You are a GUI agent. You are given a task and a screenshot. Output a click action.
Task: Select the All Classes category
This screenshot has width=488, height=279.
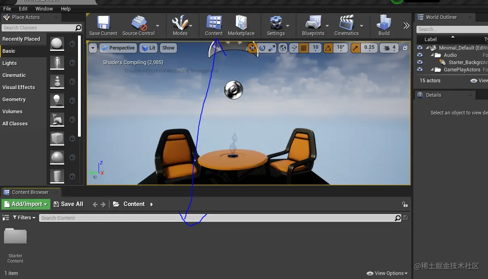[23, 124]
